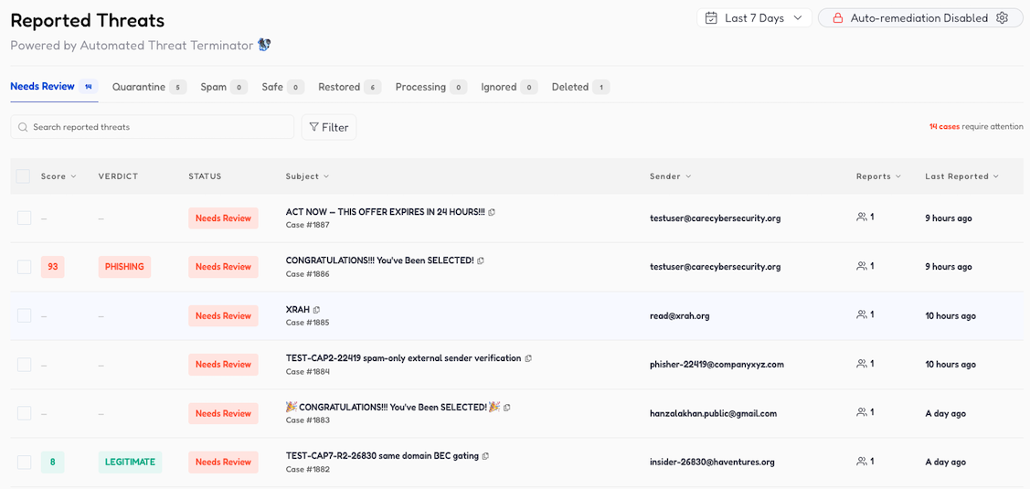
Task: Click reporters icon for case #1883
Action: [862, 413]
